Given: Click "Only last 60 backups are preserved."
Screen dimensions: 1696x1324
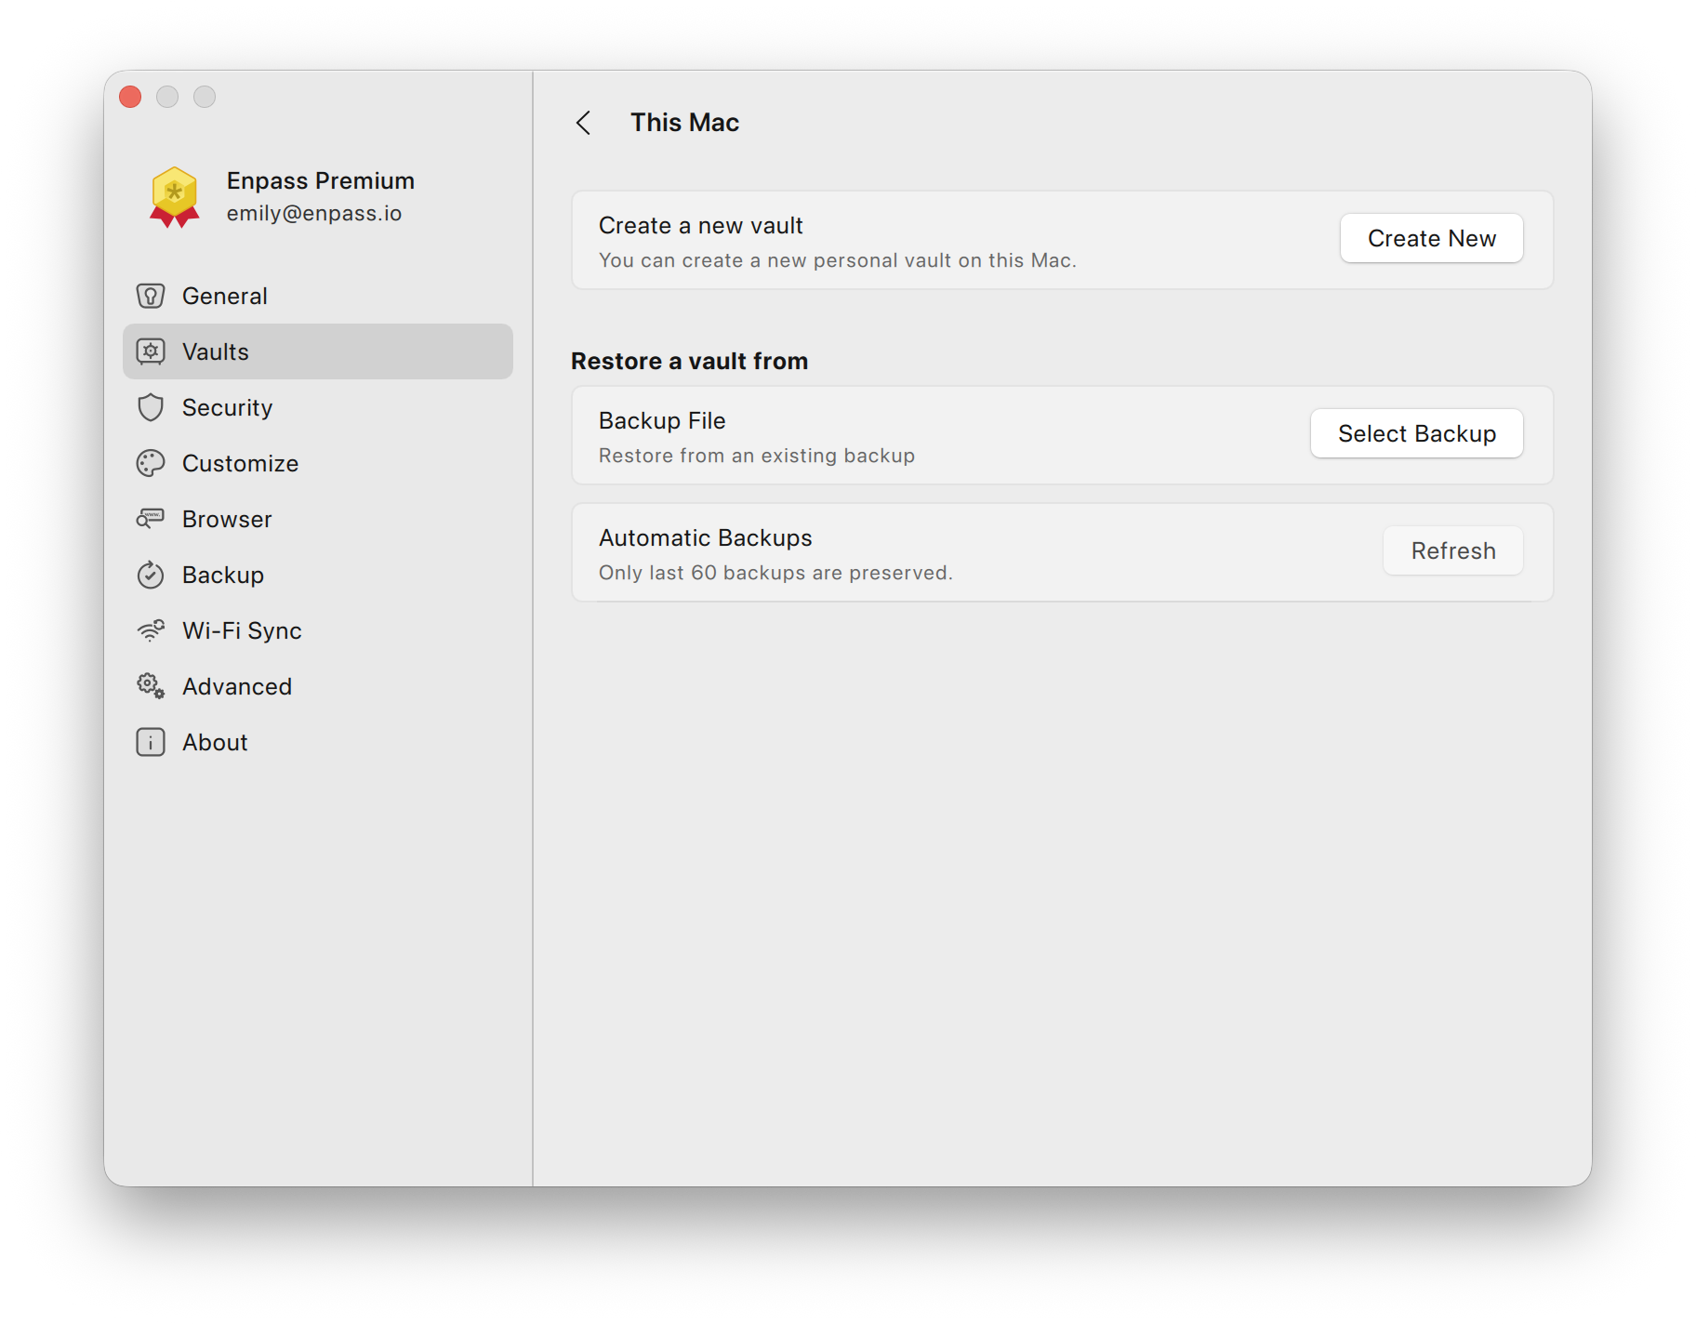Looking at the screenshot, I should 775,573.
